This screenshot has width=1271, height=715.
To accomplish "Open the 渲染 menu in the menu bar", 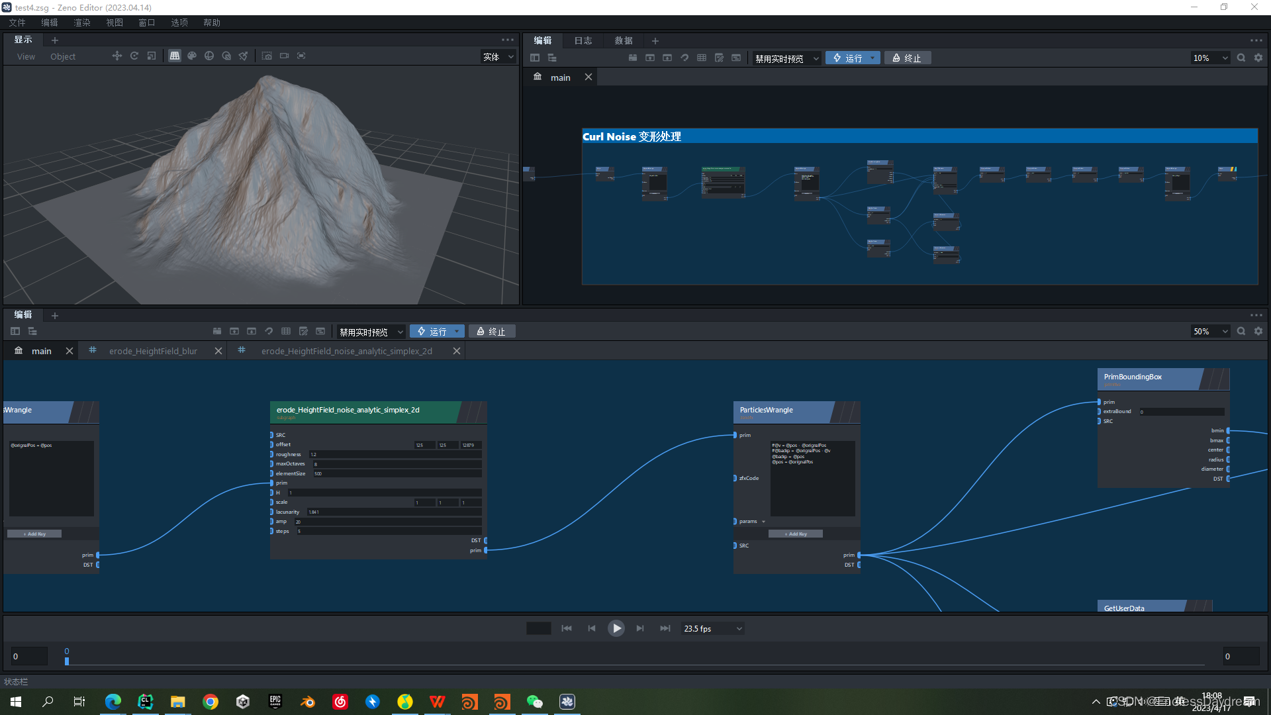I will coord(82,23).
